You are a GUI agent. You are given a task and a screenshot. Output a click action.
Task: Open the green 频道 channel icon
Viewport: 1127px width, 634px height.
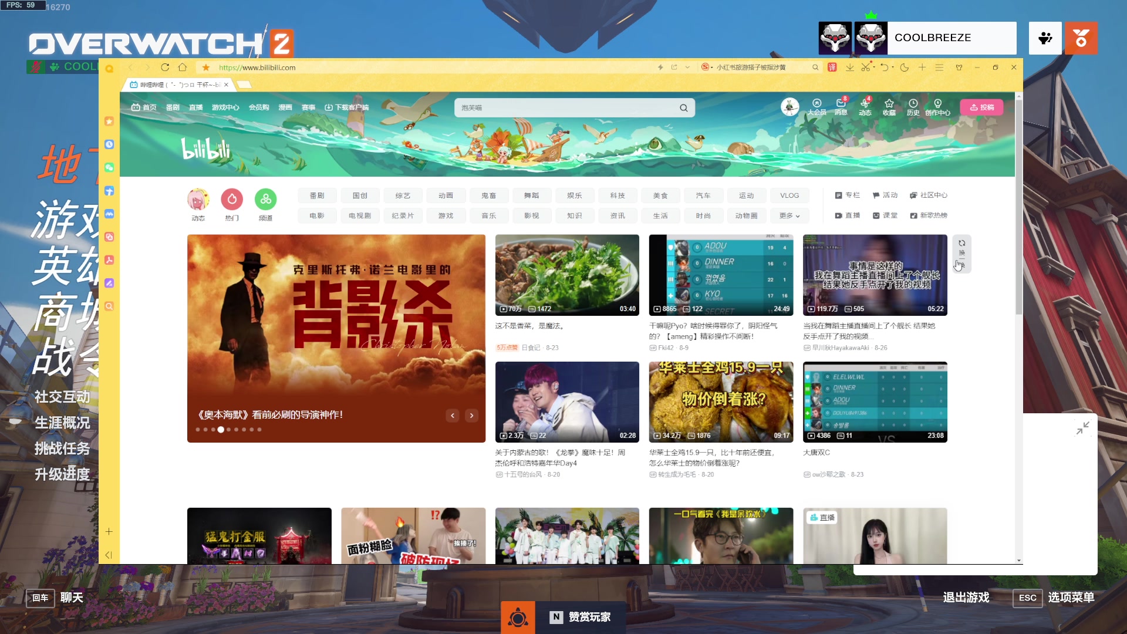(x=265, y=200)
